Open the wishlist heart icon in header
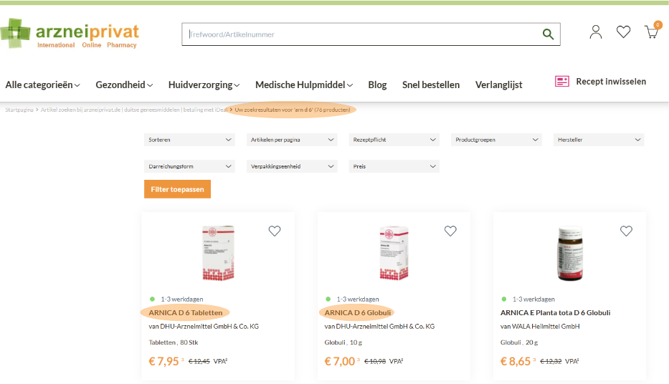Viewport: 669px width, 384px height. [623, 32]
